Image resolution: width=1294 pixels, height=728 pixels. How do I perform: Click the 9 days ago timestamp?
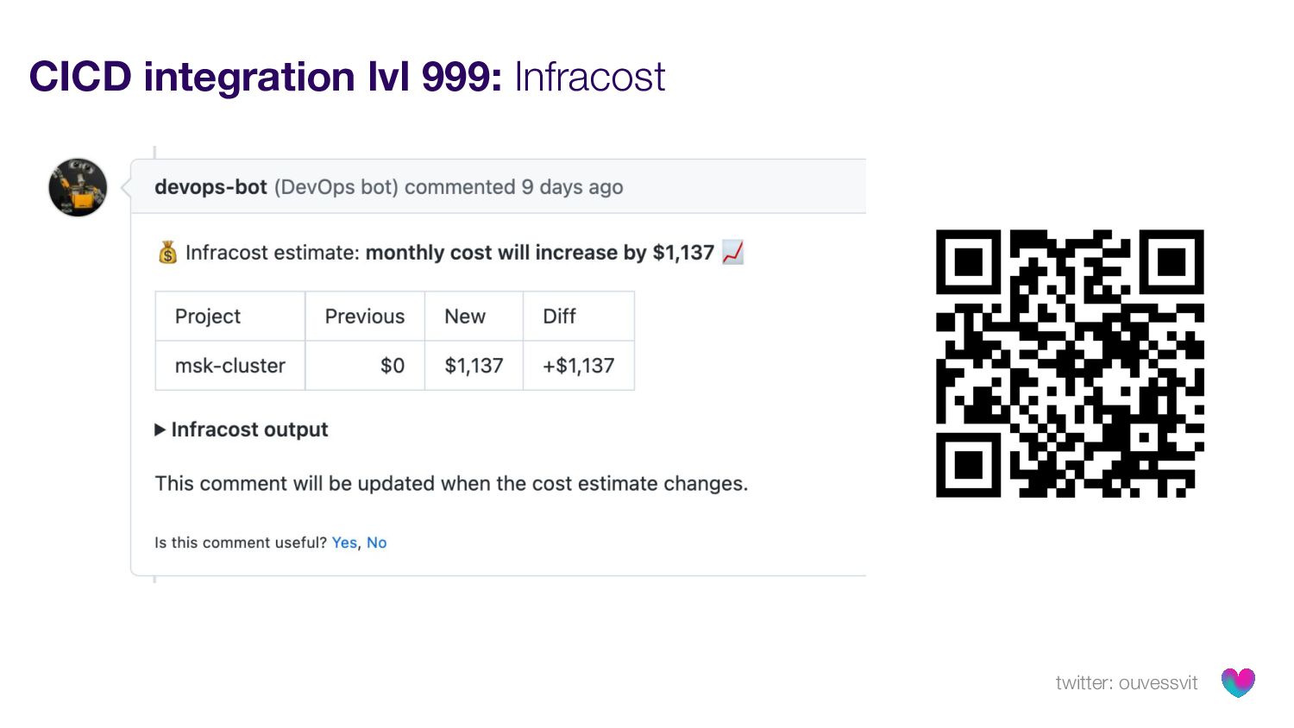572,187
